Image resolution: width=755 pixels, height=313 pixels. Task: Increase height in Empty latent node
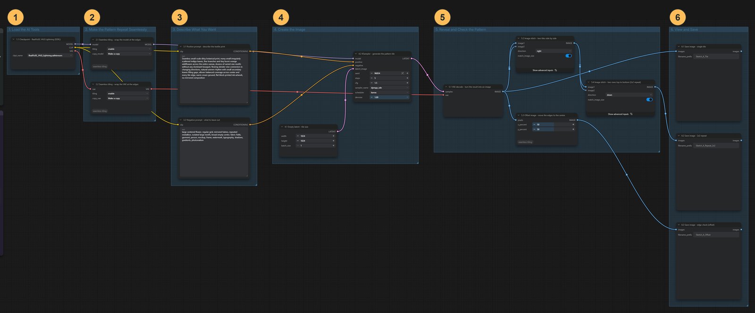(334, 141)
